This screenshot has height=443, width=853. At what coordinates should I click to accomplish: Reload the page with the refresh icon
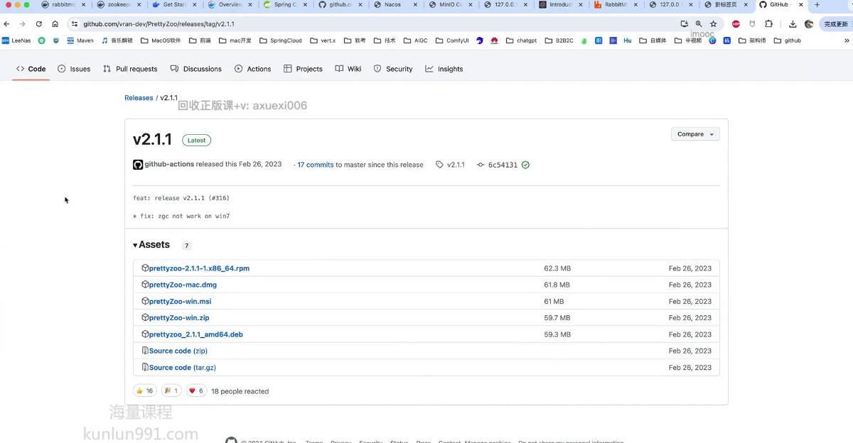click(x=39, y=23)
